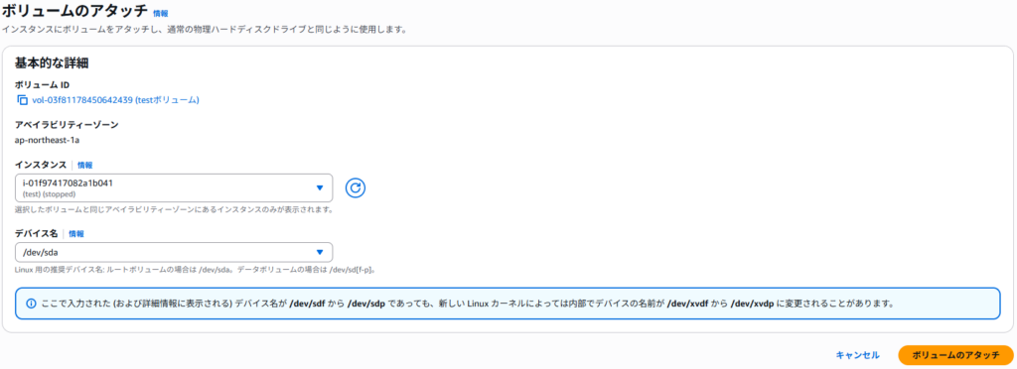Open 情報 link next to デバイス名 label
Screen dimensions: 1017x369
click(x=76, y=234)
